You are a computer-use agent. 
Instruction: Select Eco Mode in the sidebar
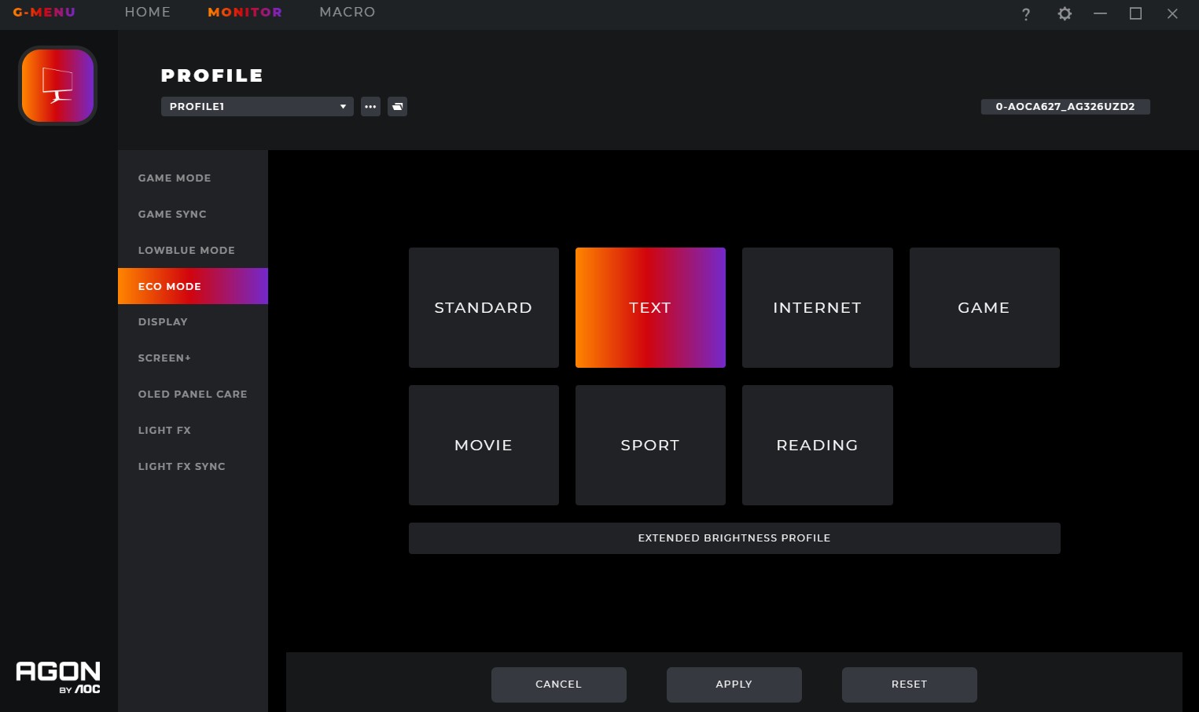(193, 286)
